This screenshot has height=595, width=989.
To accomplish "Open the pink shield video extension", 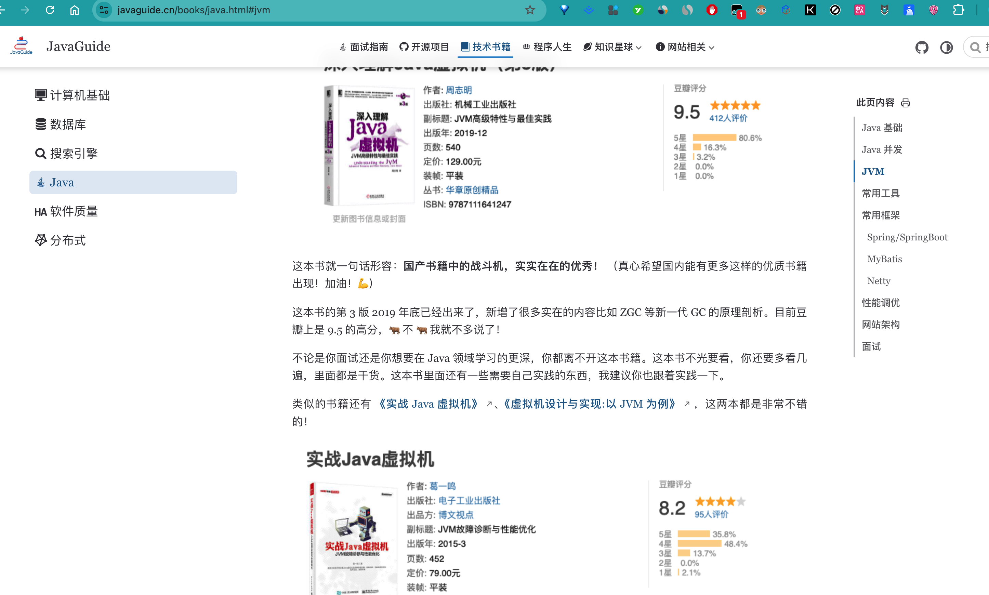I will point(934,10).
